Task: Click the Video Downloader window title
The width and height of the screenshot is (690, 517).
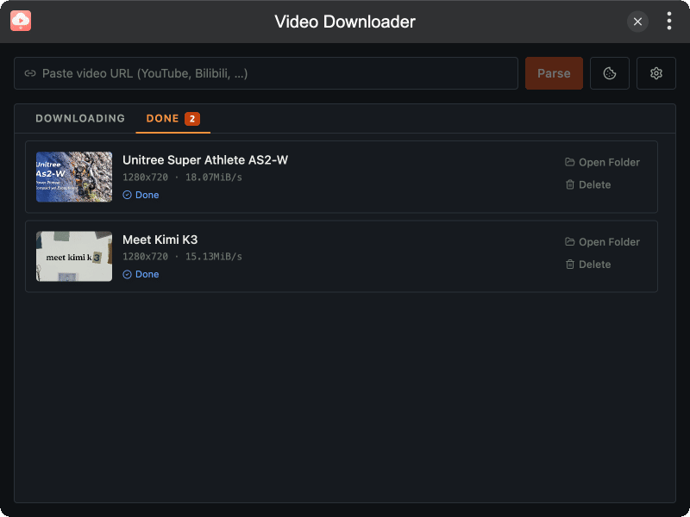Action: click(x=345, y=22)
